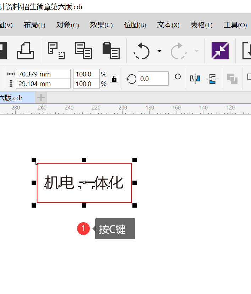Open the 效果(C) menu
The height and width of the screenshot is (294, 251).
[101, 25]
